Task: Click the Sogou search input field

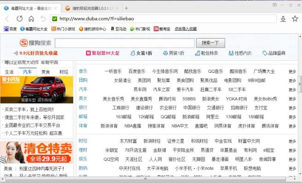Action: (125, 43)
